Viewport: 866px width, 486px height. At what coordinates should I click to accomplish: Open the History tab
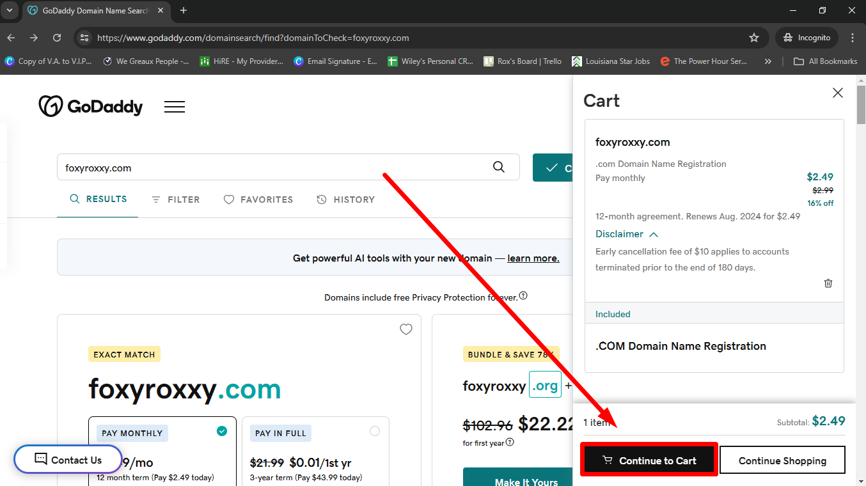pyautogui.click(x=346, y=200)
